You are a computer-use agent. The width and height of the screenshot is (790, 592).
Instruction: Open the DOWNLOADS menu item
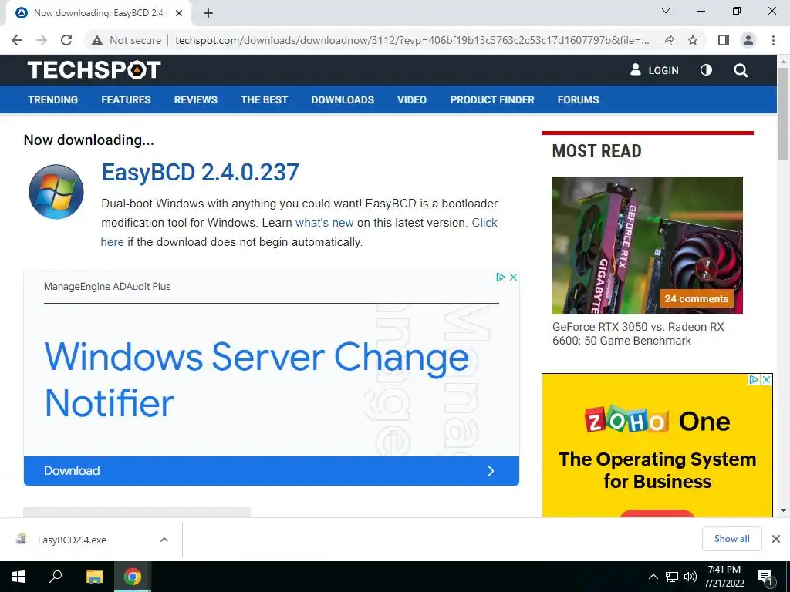point(343,99)
